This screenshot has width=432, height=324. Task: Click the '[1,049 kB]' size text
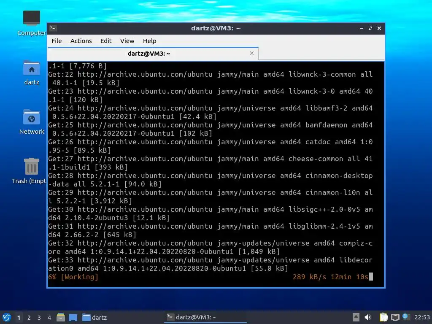click(259, 251)
